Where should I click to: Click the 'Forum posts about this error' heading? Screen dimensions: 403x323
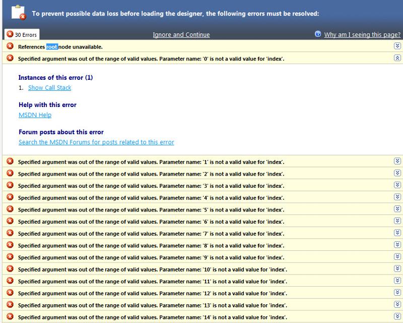[61, 132]
